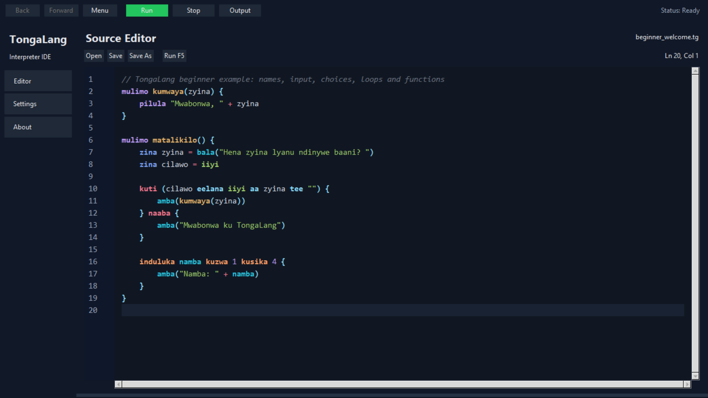
Task: Click the vertical scrollbar track
Action: (x=695, y=223)
